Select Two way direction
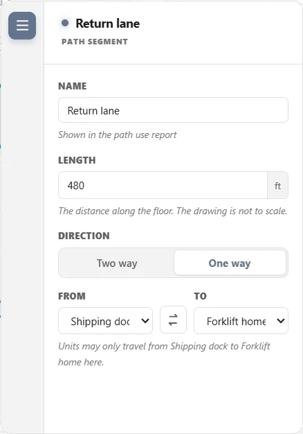This screenshot has height=434, width=303. click(117, 263)
